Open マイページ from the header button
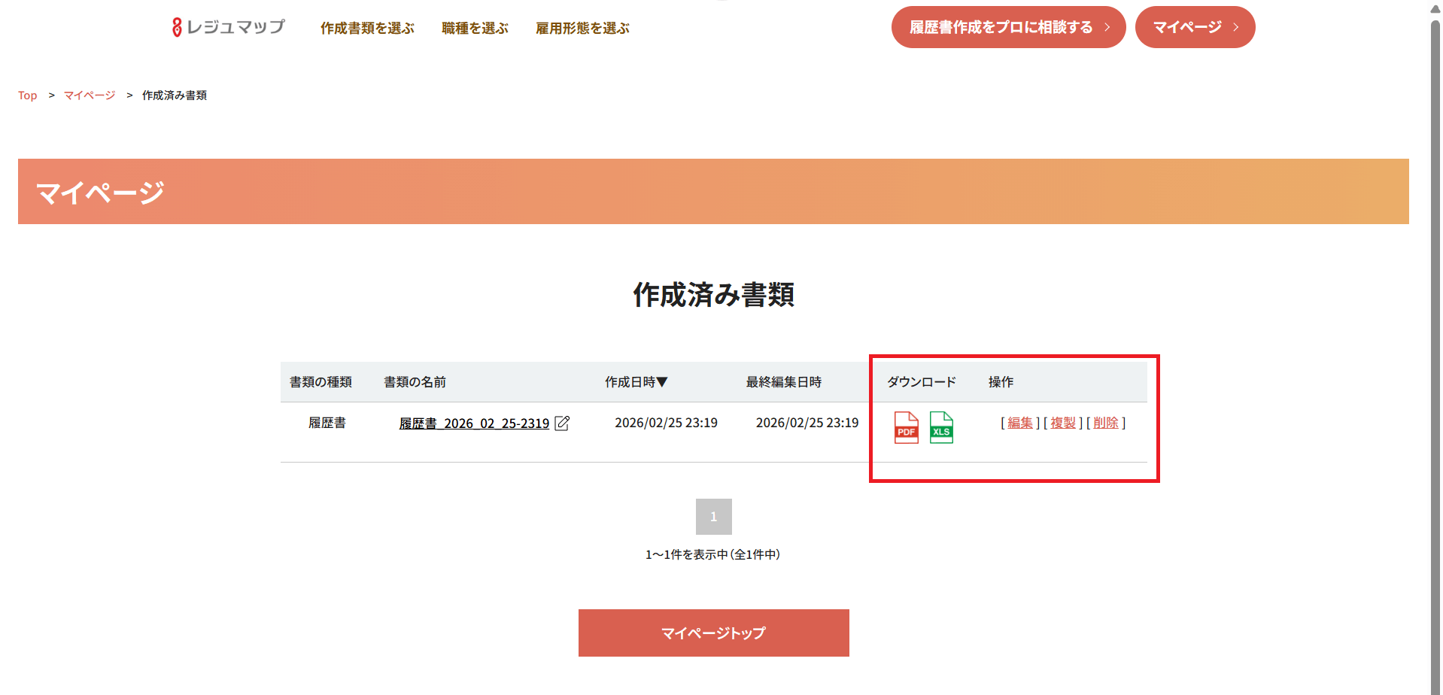The height and width of the screenshot is (695, 1443). pos(1195,27)
